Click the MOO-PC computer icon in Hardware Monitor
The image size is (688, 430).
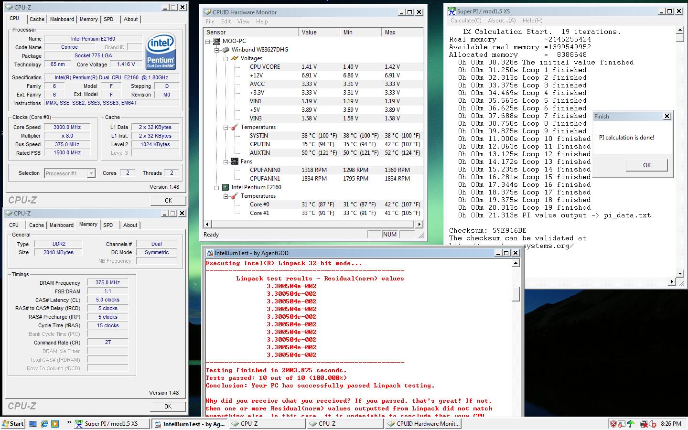tap(216, 41)
